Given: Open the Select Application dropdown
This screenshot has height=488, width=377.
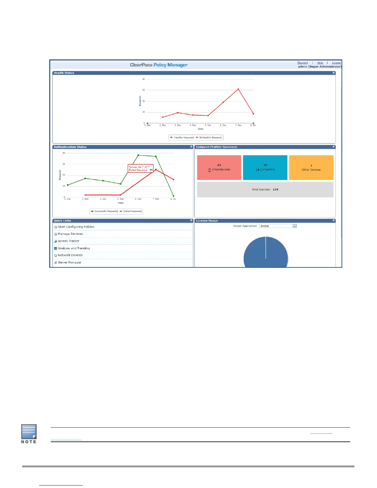Looking at the screenshot, I should [x=278, y=226].
